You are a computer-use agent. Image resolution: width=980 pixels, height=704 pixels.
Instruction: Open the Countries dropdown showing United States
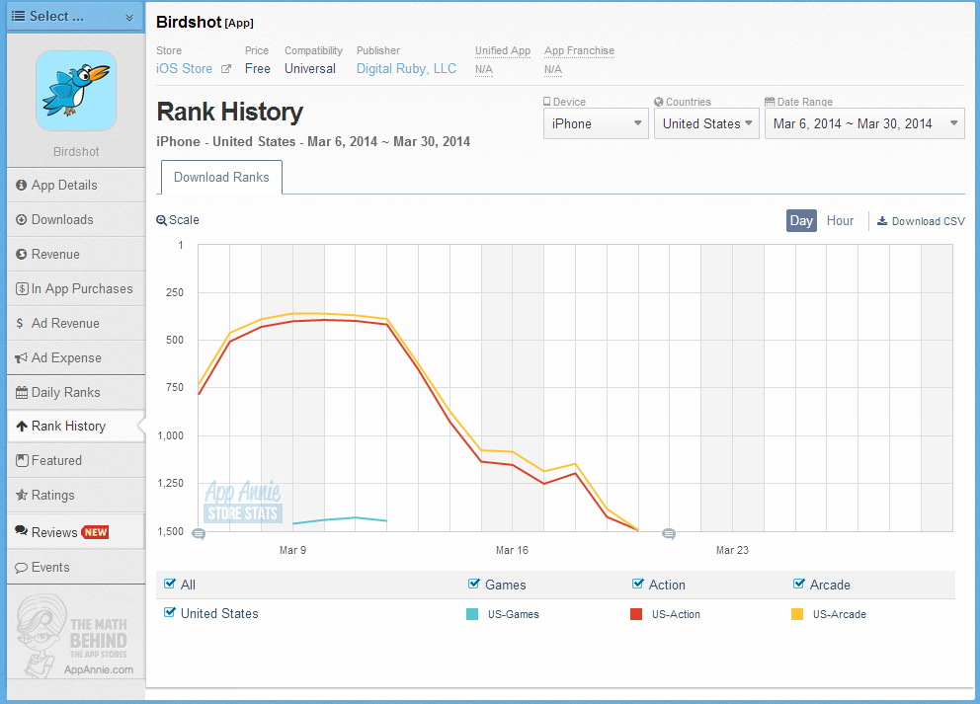click(706, 123)
